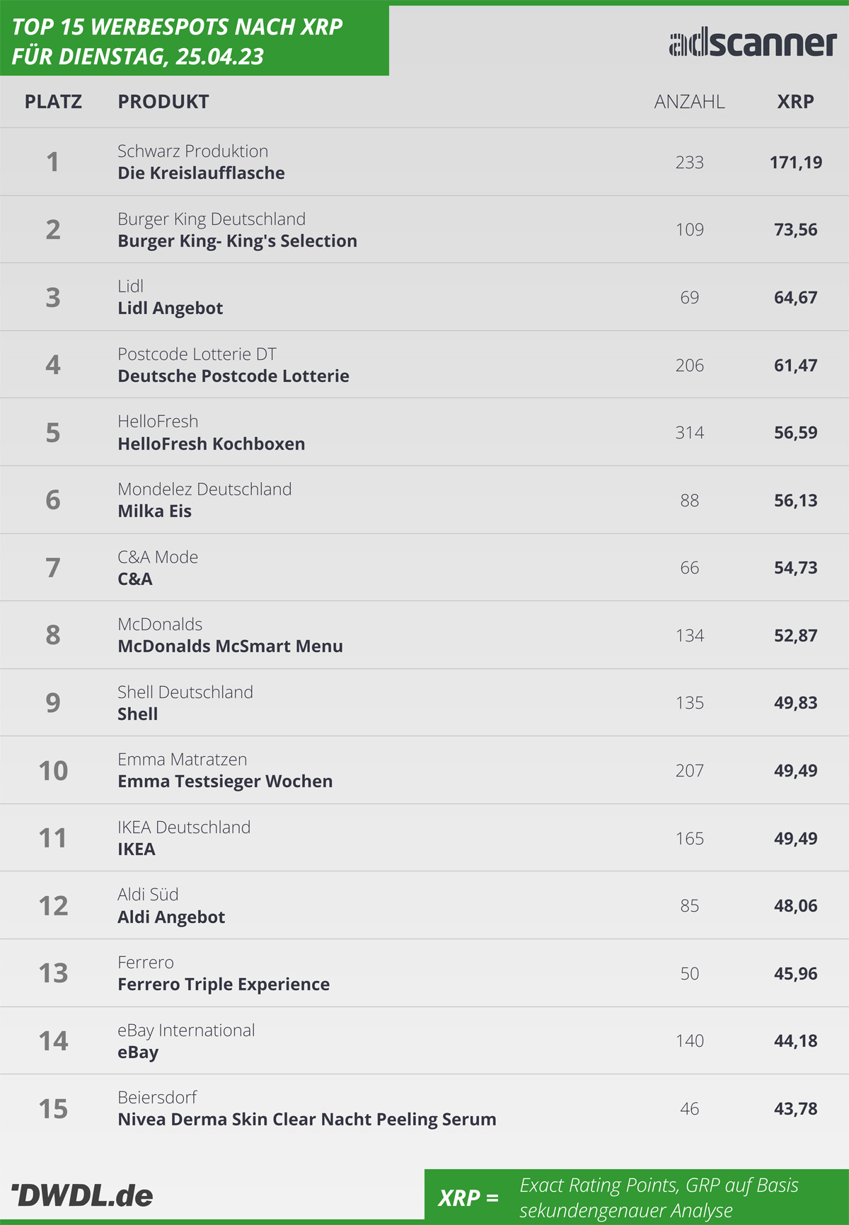Select Die Kreislaufflasche product name
Image resolution: width=849 pixels, height=1225 pixels.
[202, 173]
